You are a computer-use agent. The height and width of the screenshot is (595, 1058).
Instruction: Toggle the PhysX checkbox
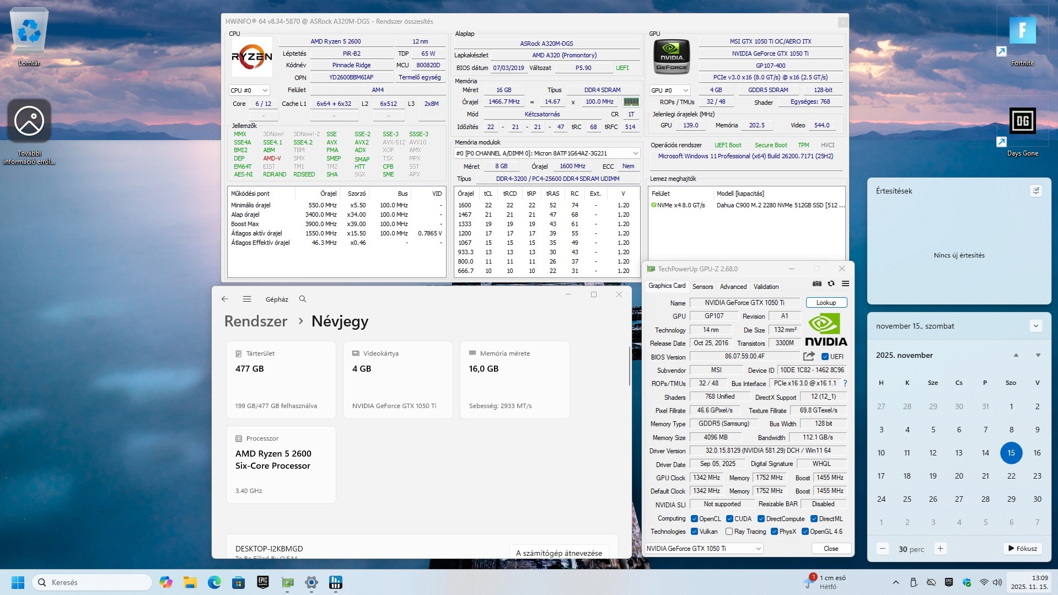(x=774, y=532)
